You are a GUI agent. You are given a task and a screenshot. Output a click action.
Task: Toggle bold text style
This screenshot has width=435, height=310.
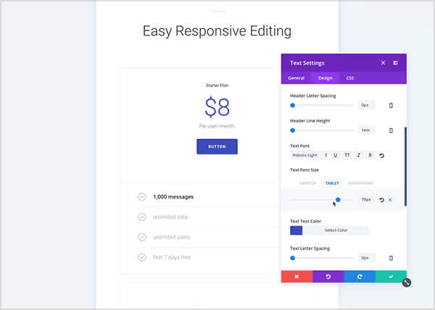click(x=370, y=155)
